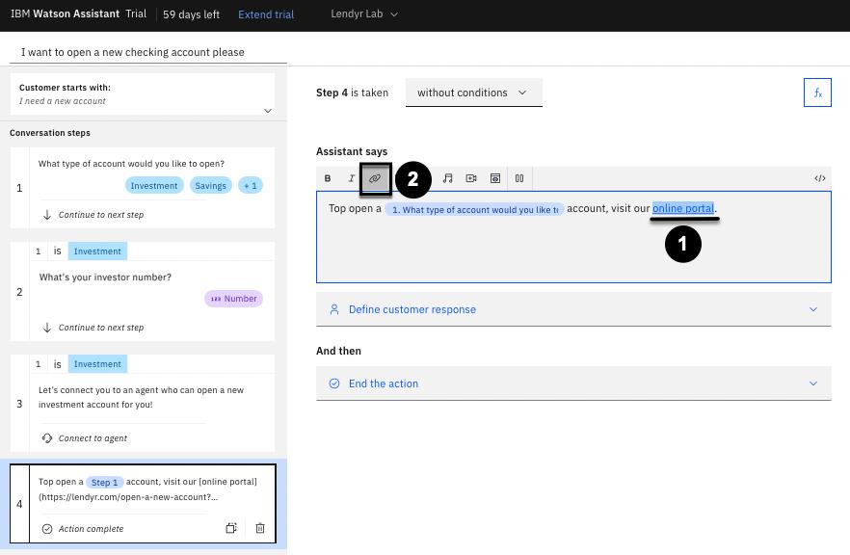Open step 2 investor number card
The image size is (850, 555).
(143, 292)
